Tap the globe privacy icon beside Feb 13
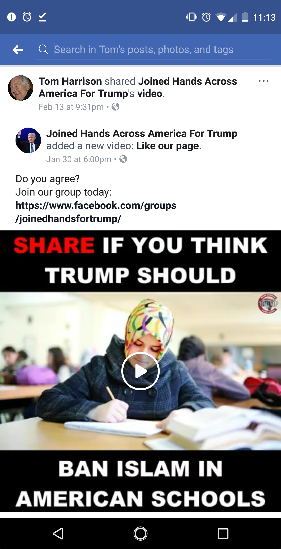The width and height of the screenshot is (281, 549). tap(115, 107)
